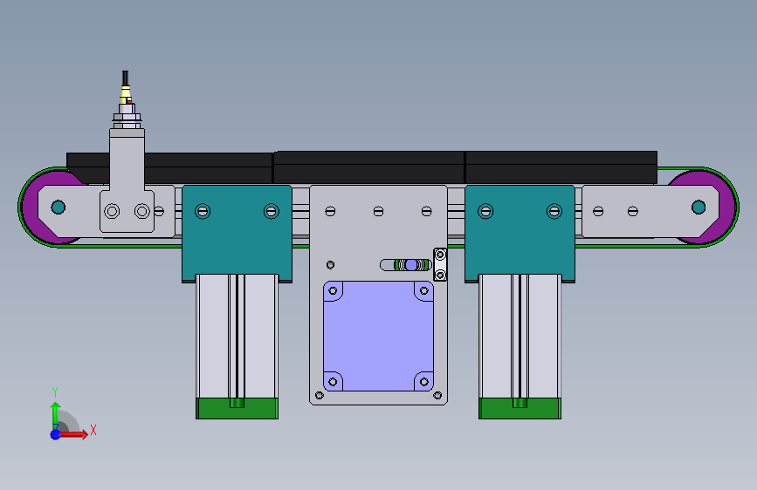
Task: Select the small two-screw clamp beside the slot
Action: [440, 264]
